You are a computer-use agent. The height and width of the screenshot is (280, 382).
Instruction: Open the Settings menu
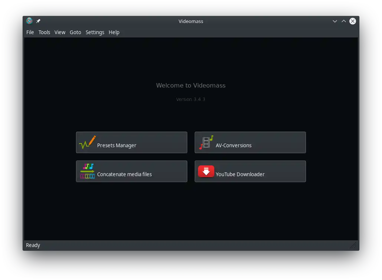(95, 32)
